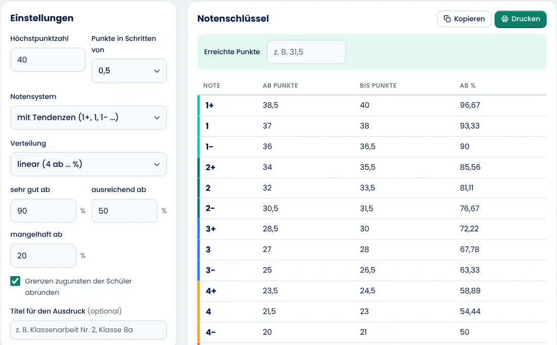
Task: Edit the sehr gut ab percentage field
Action: pos(44,211)
